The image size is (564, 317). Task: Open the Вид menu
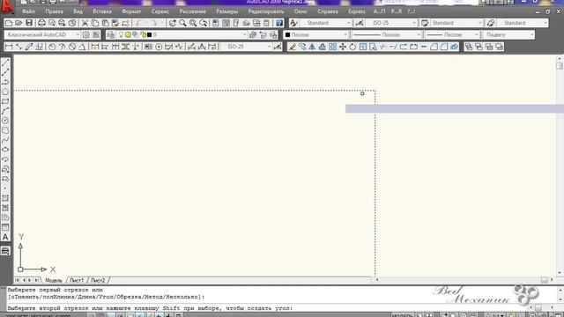78,11
